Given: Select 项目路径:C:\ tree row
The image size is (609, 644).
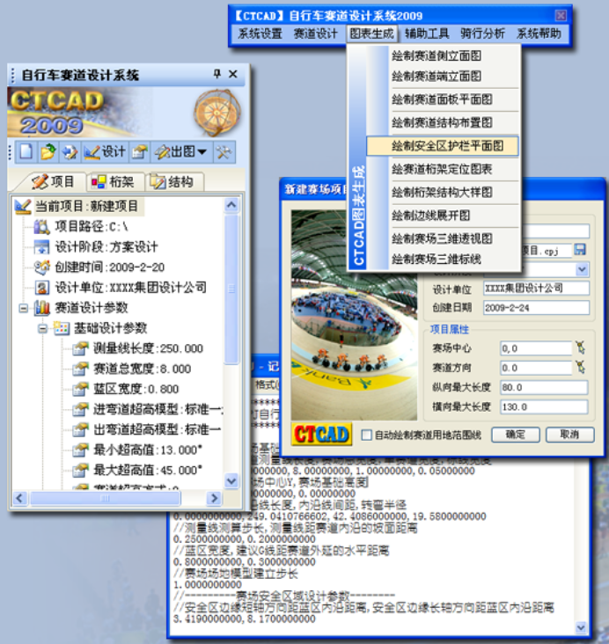Looking at the screenshot, I should tap(92, 227).
